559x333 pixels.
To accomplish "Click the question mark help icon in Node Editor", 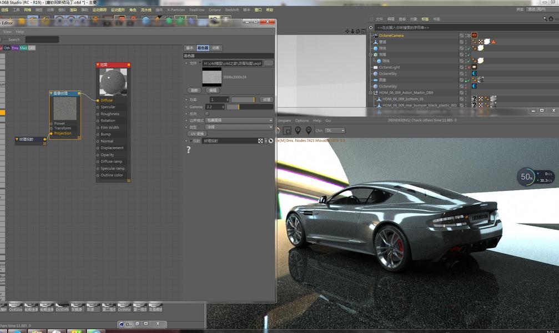I will point(188,150).
